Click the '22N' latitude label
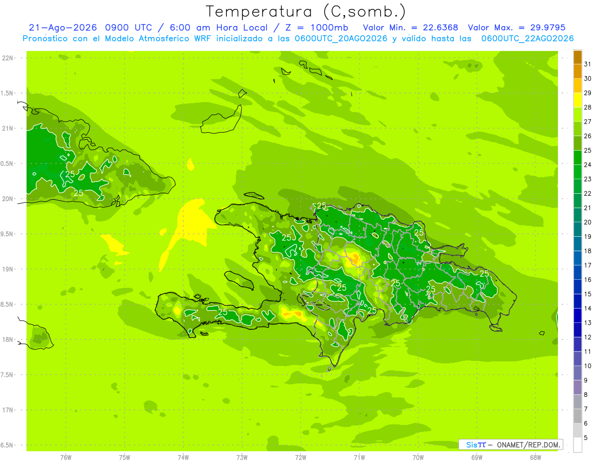Screen dimensions: 601x464 pos(7,58)
